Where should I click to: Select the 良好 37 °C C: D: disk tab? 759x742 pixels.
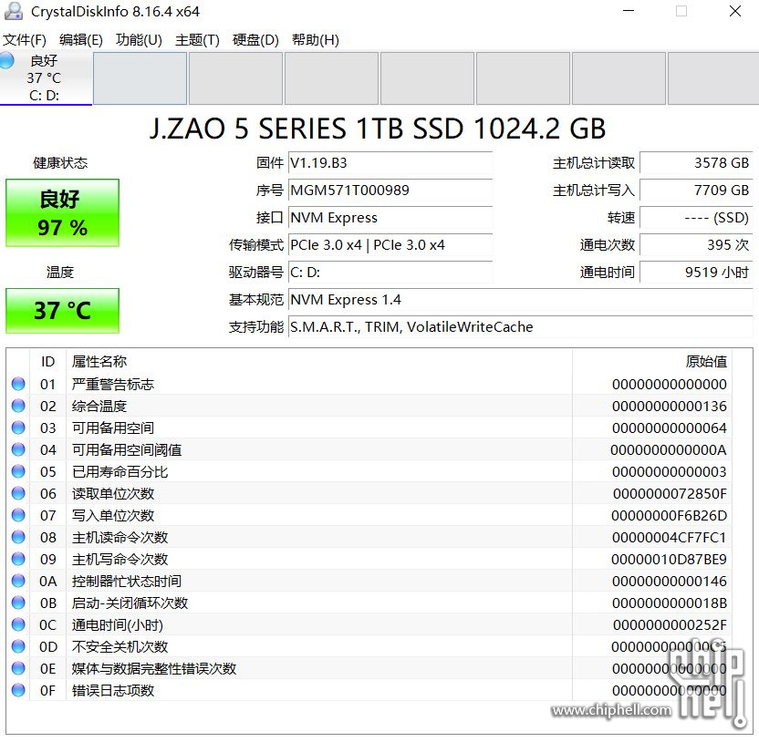pos(46,77)
